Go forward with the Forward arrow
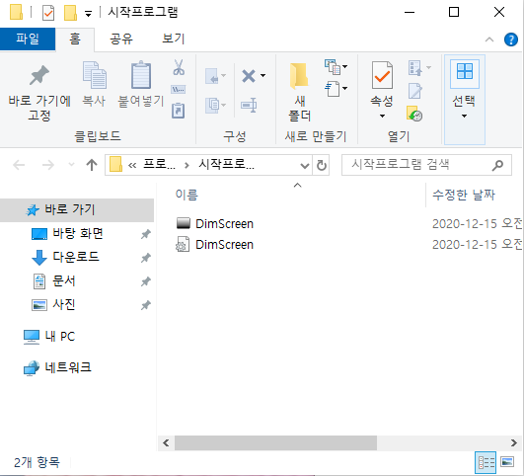The width and height of the screenshot is (524, 476). [x=48, y=165]
